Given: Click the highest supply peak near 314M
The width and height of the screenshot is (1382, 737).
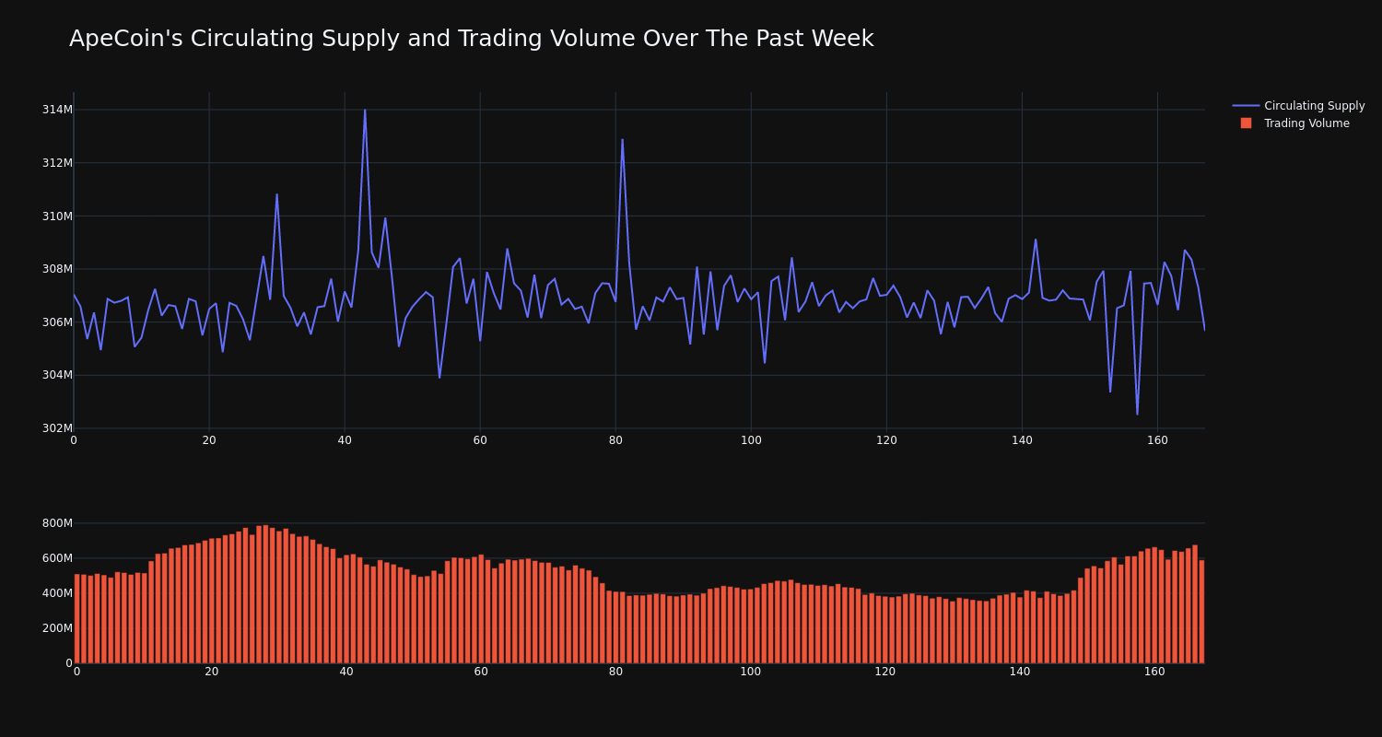Looking at the screenshot, I should click(x=365, y=110).
